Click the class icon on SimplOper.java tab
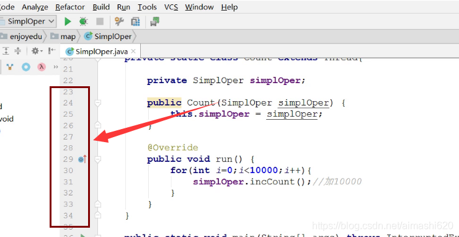The height and width of the screenshot is (237, 459). [x=69, y=52]
